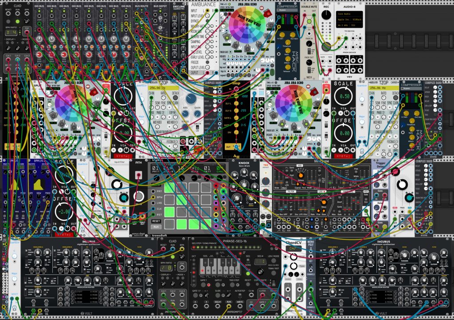This screenshot has height=320, width=454.
Task: Click the RUN button on trigSeq
Action: tap(156, 227)
